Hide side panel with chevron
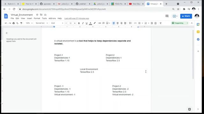 click(198, 109)
